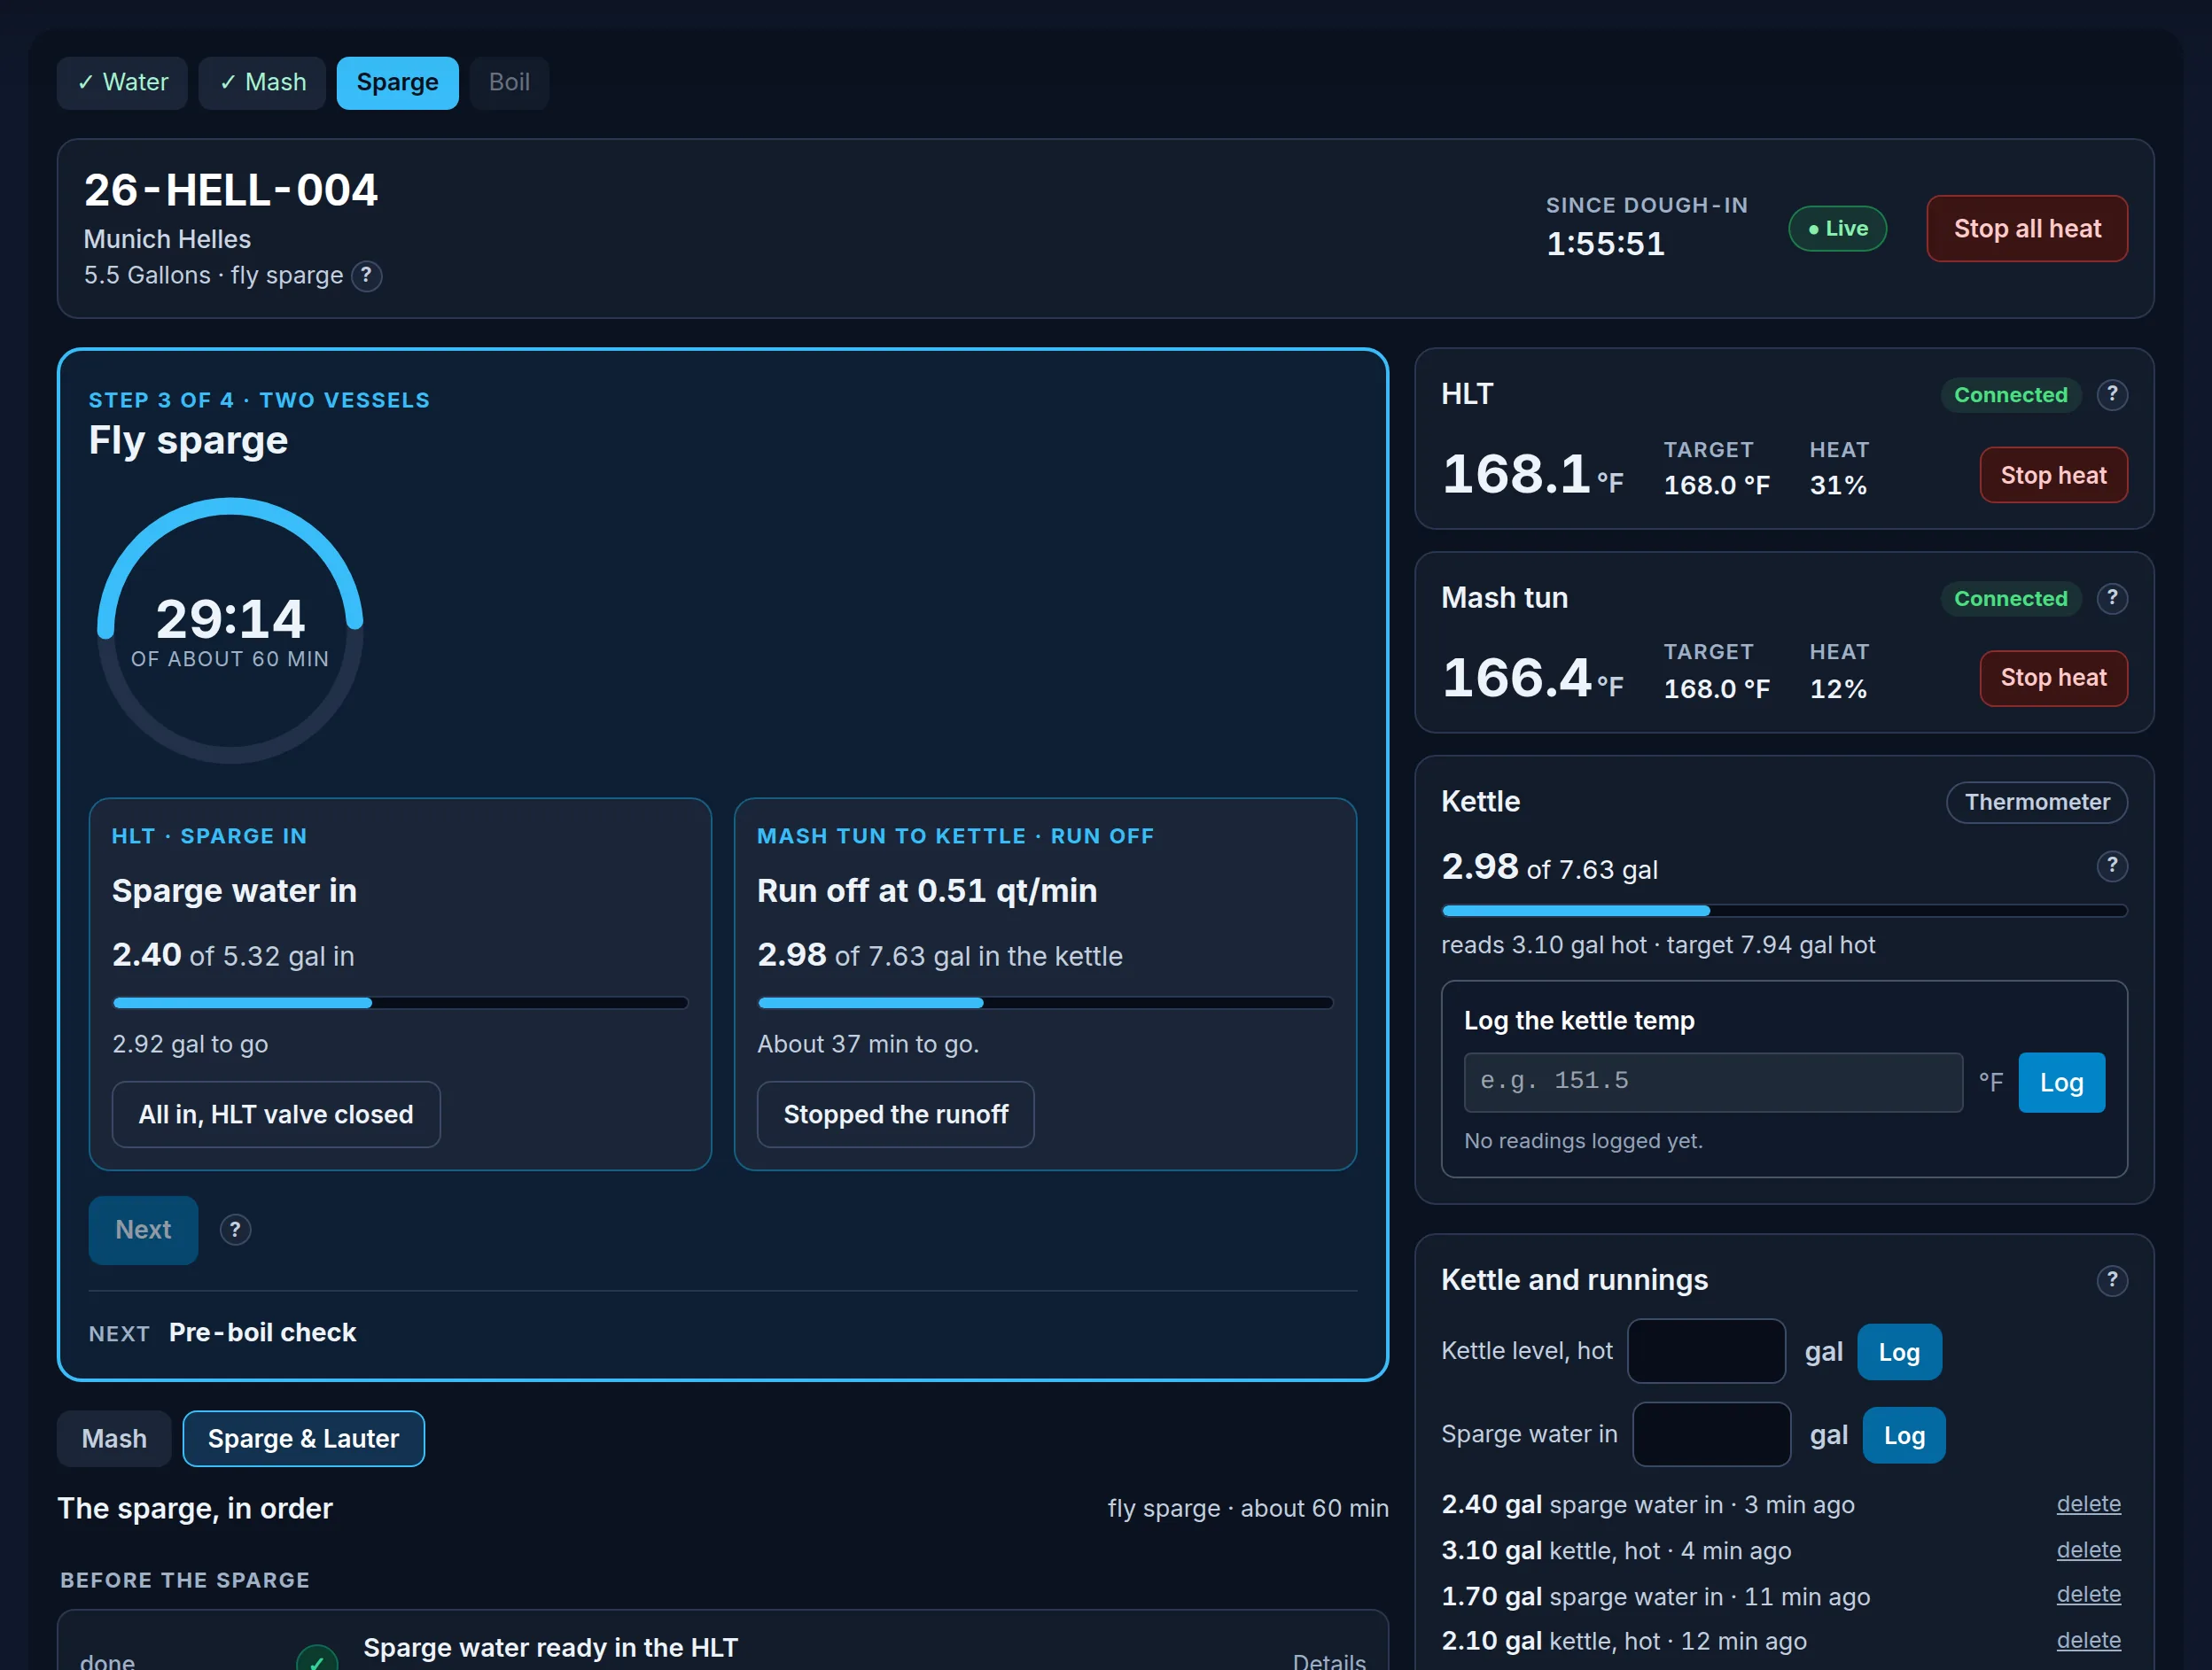The width and height of the screenshot is (2212, 1670).
Task: Focus the Kettle level, hot field
Action: coord(1706,1352)
